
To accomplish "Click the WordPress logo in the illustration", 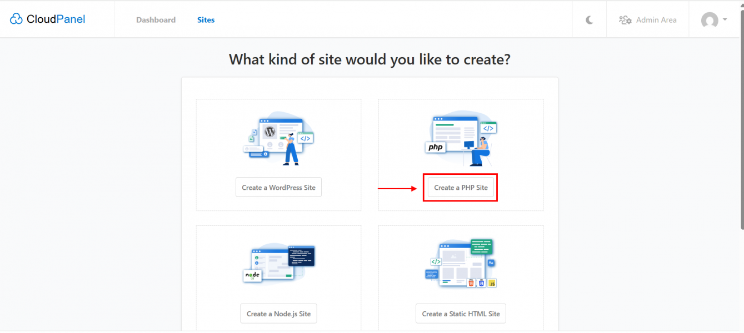I will [x=270, y=132].
